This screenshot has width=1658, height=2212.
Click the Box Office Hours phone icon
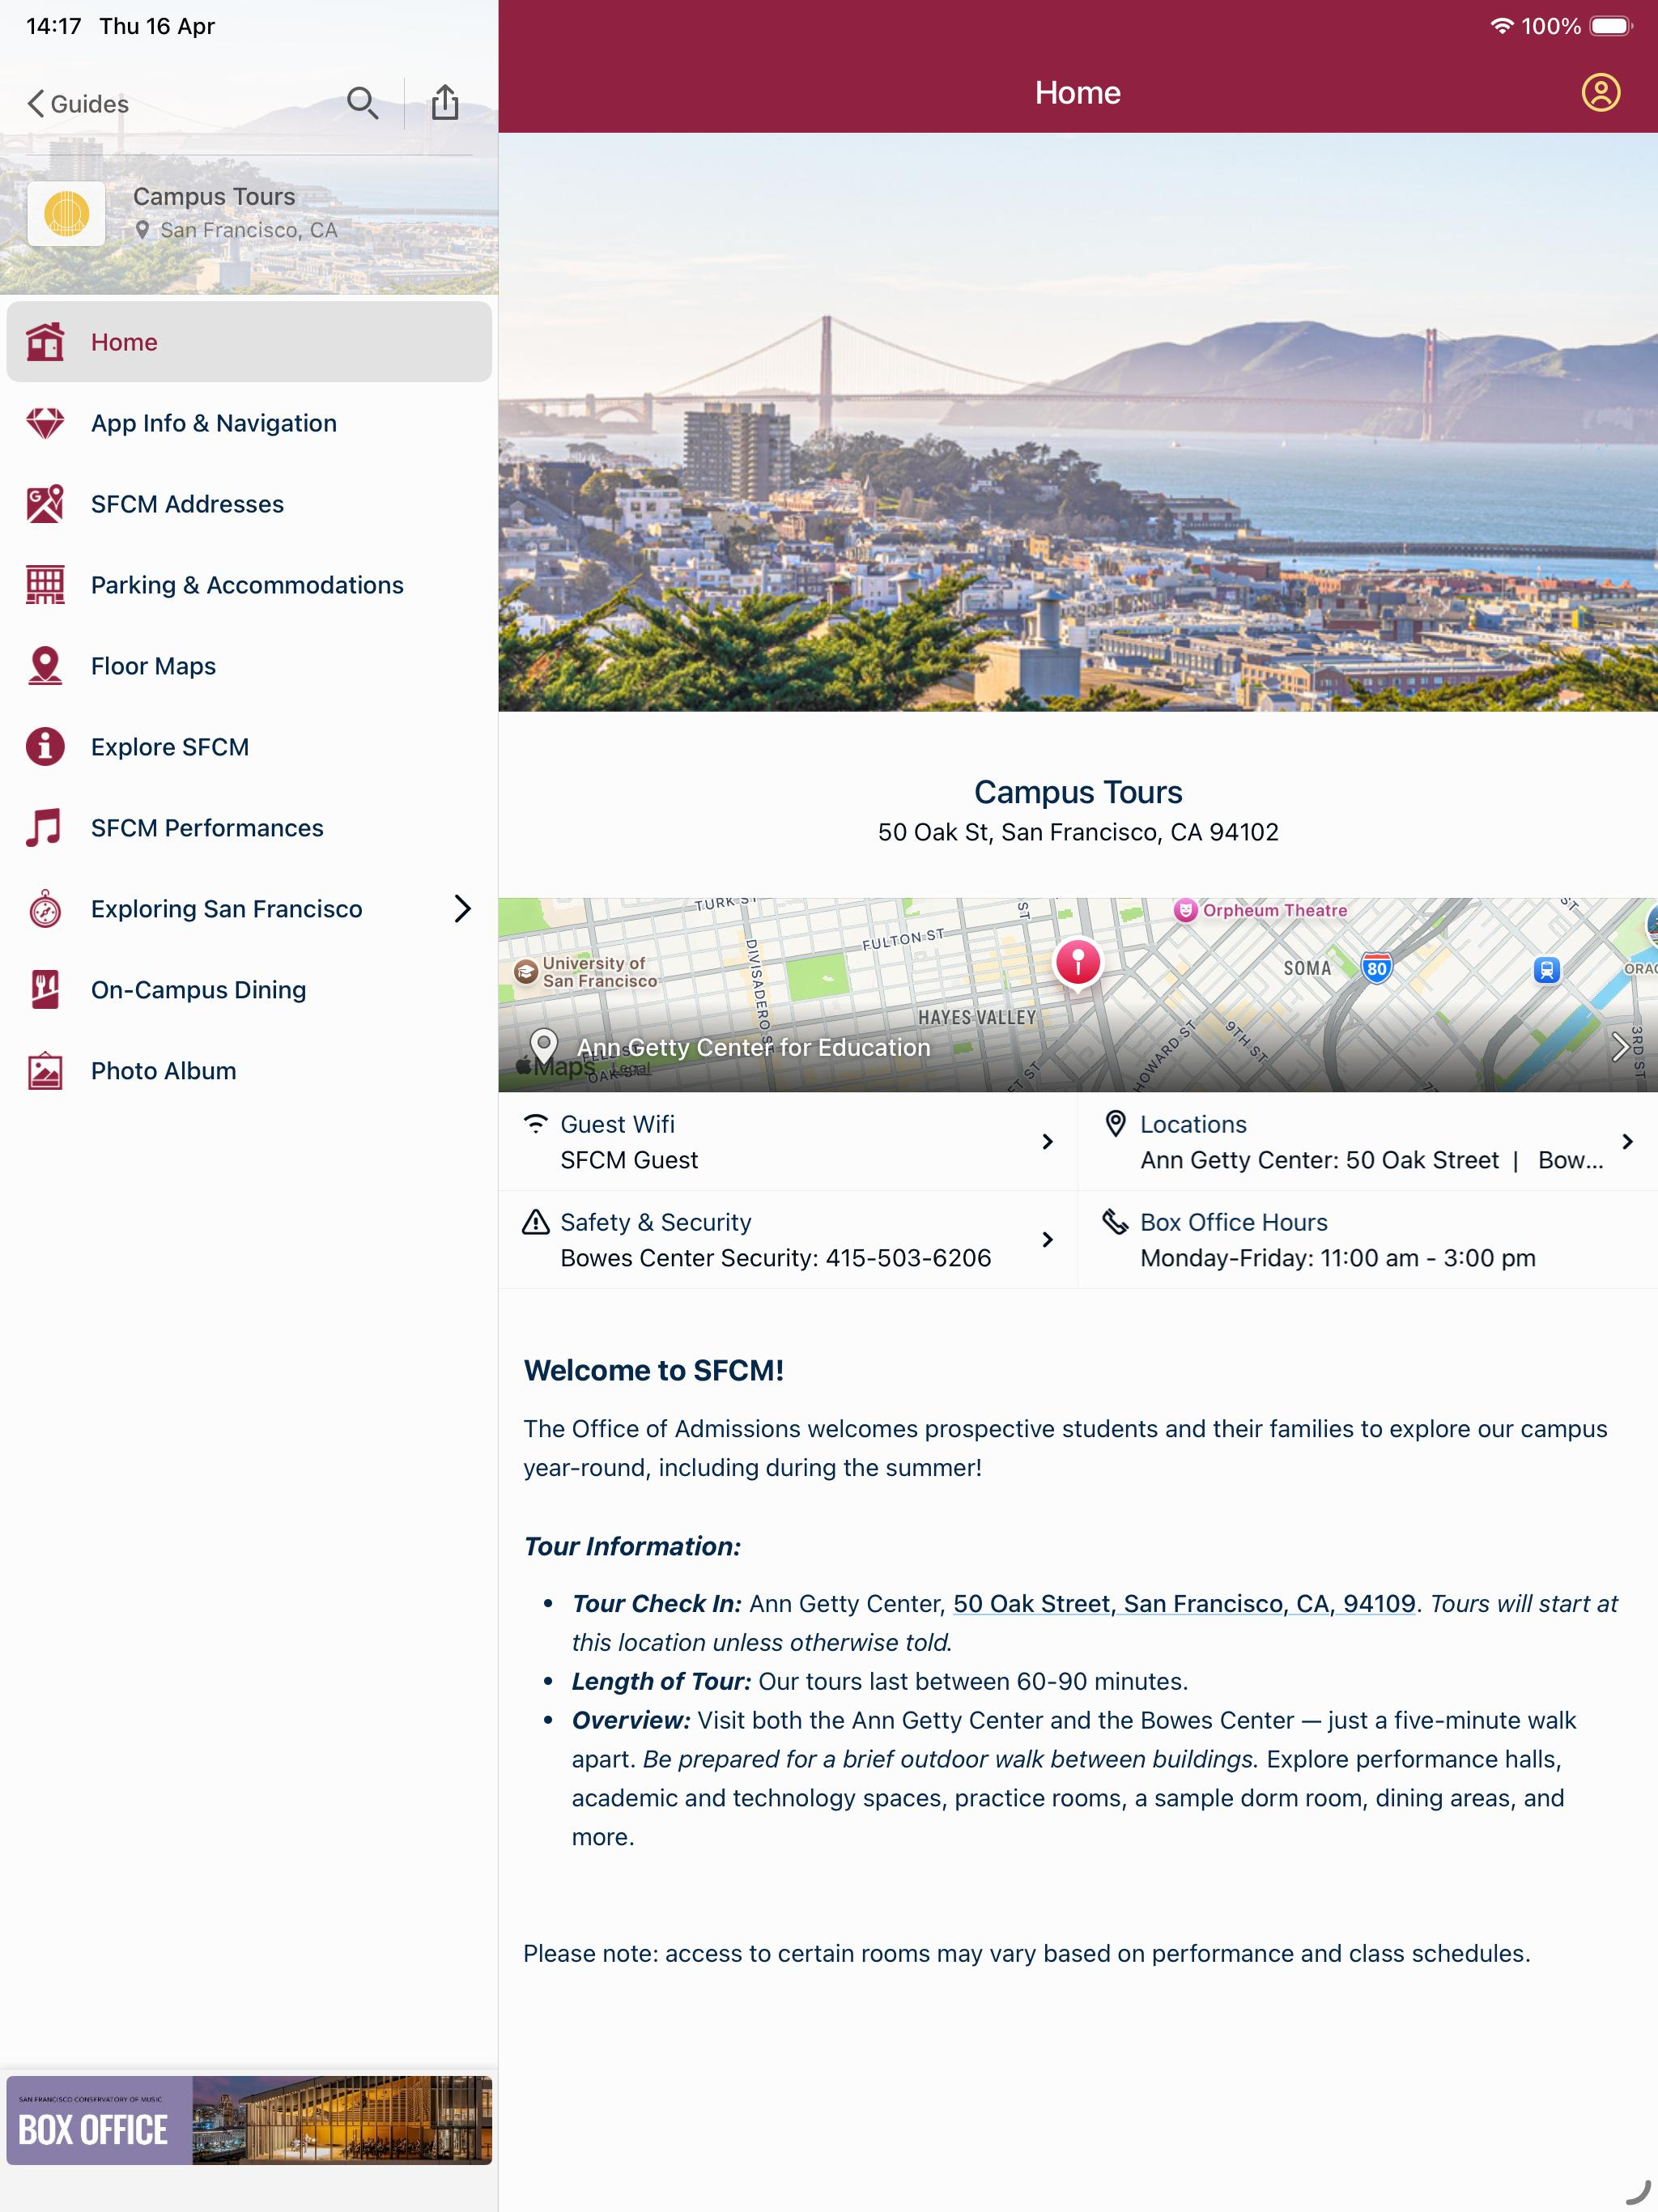pyautogui.click(x=1115, y=1221)
